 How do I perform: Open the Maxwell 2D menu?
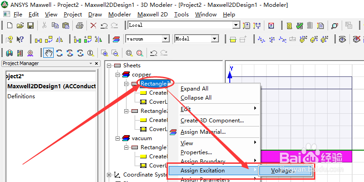pos(152,15)
